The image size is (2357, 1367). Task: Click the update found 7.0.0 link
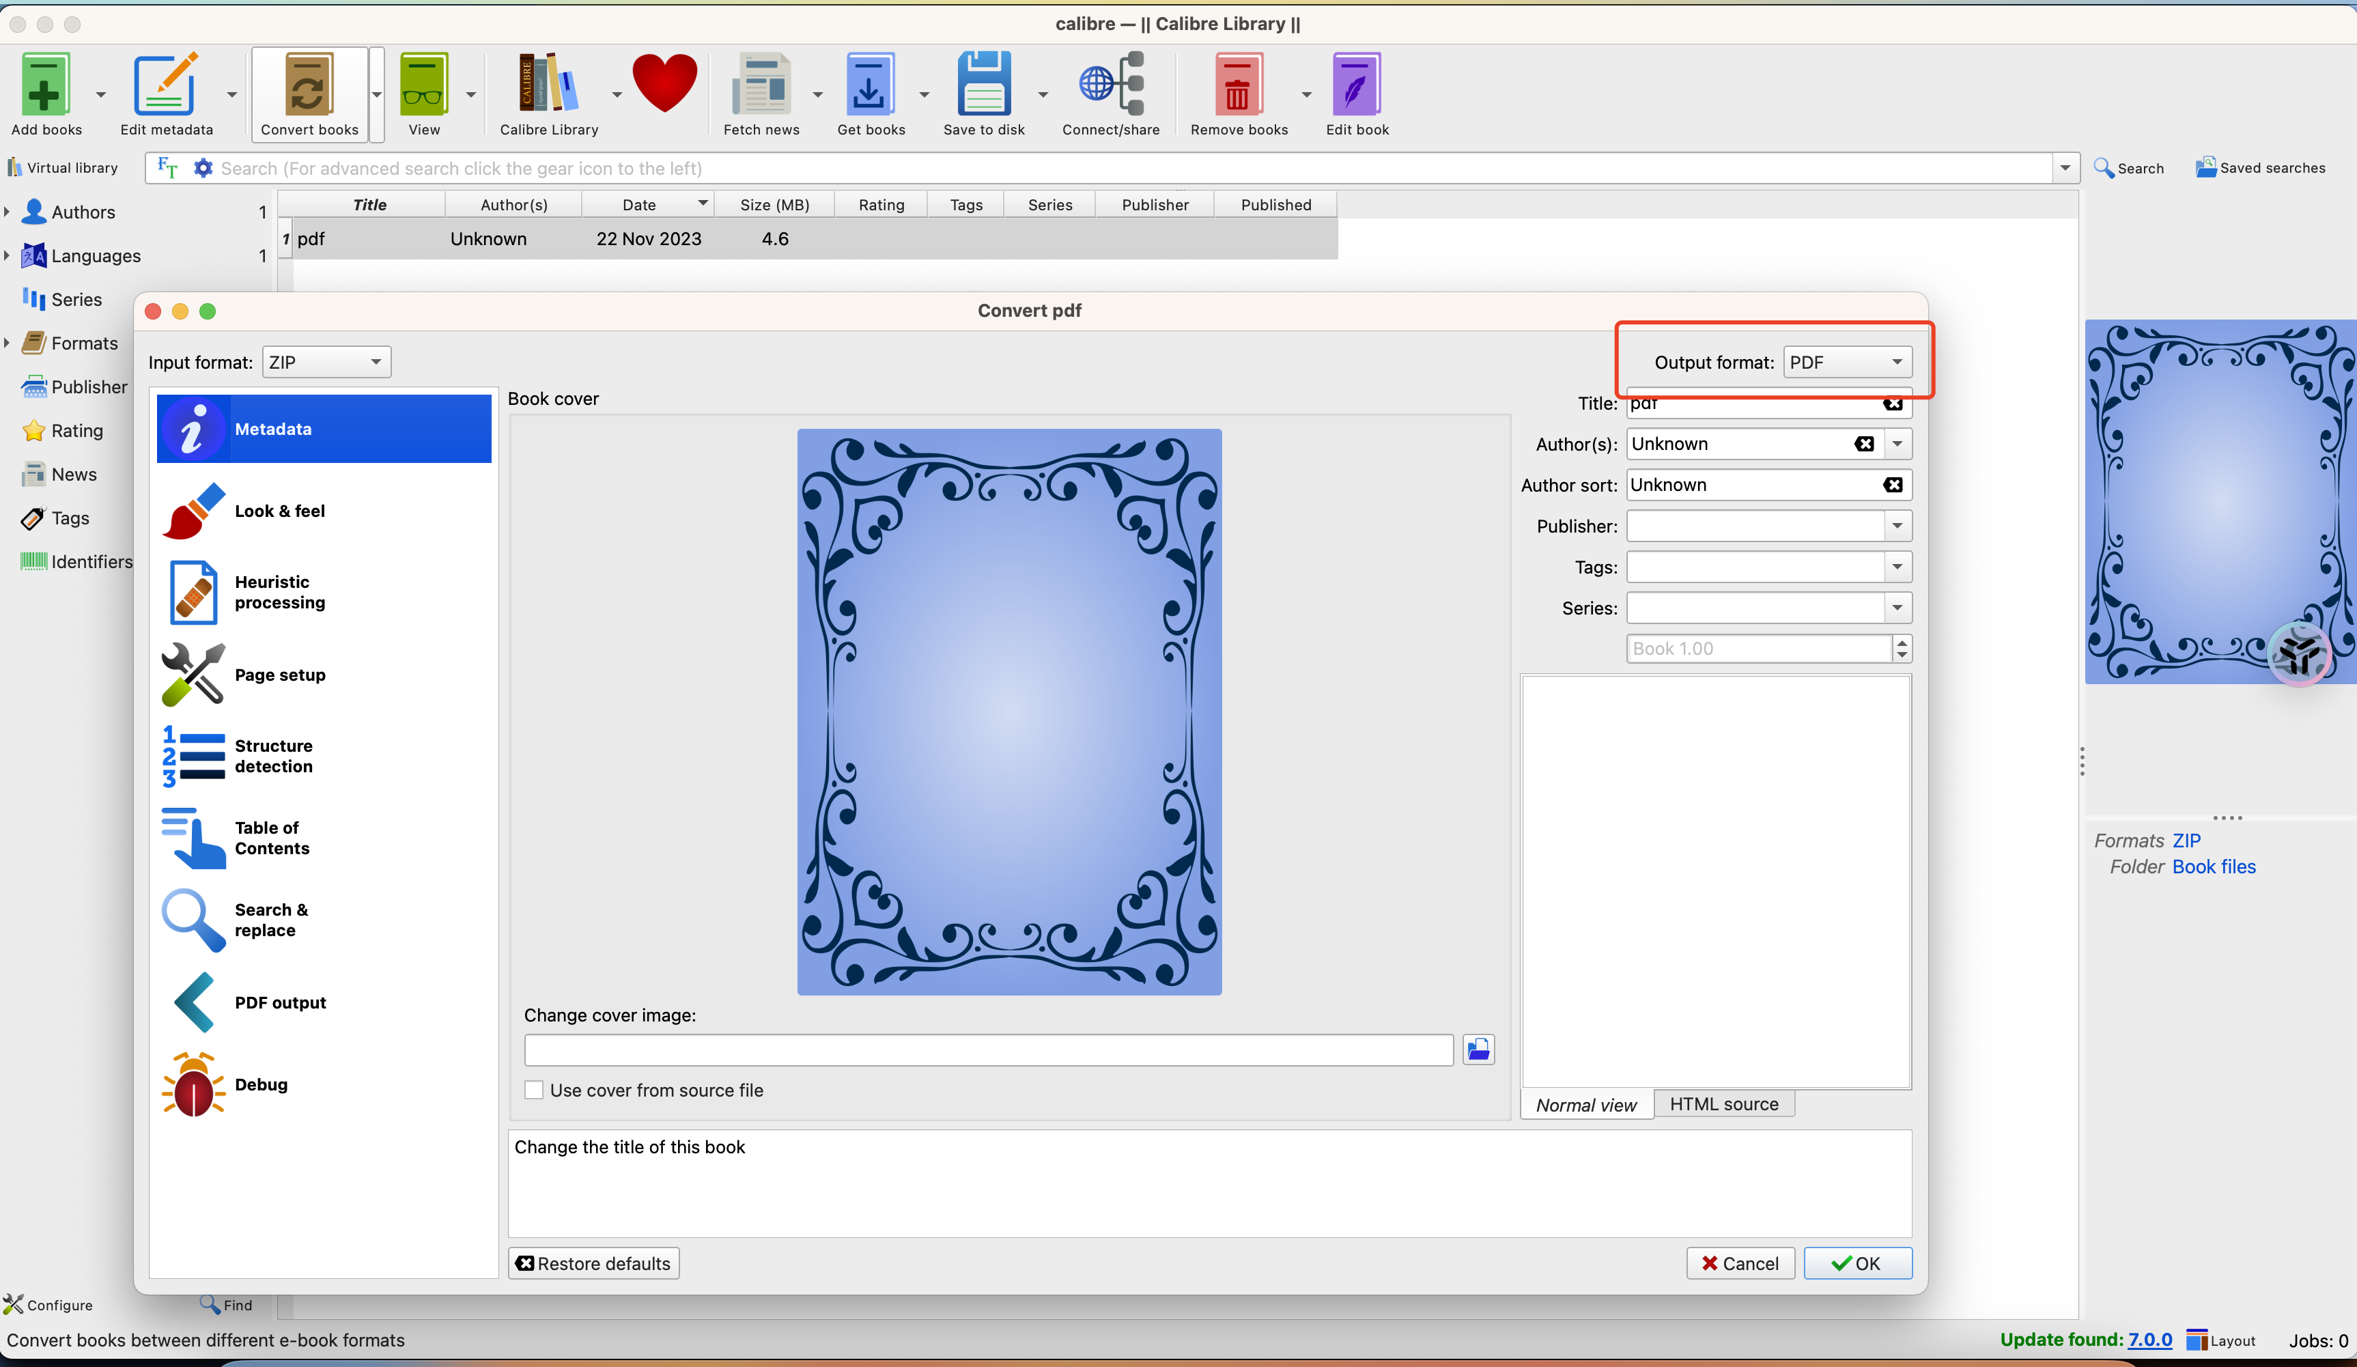pyautogui.click(x=2149, y=1340)
